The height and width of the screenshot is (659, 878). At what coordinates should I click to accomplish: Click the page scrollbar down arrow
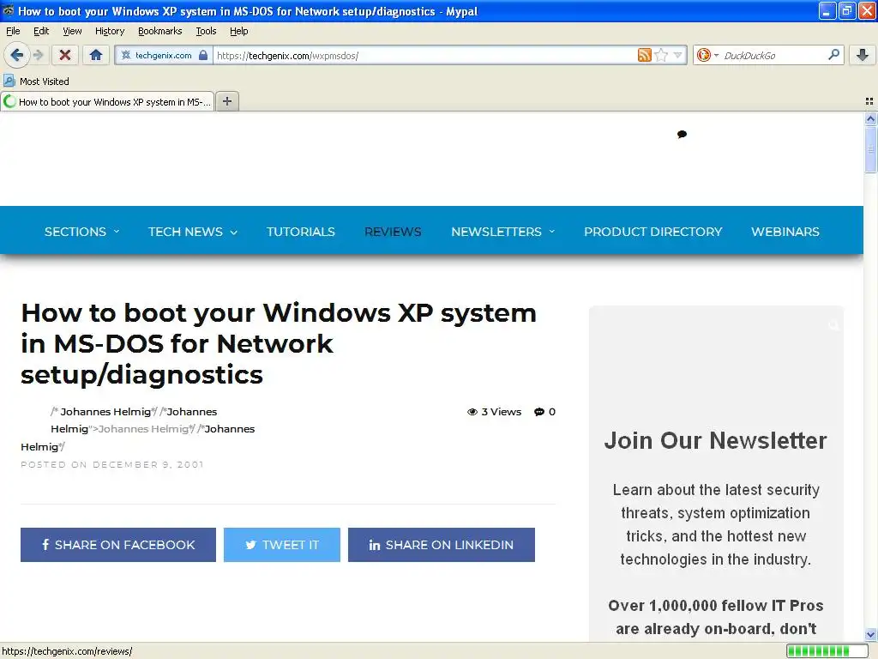click(x=870, y=635)
